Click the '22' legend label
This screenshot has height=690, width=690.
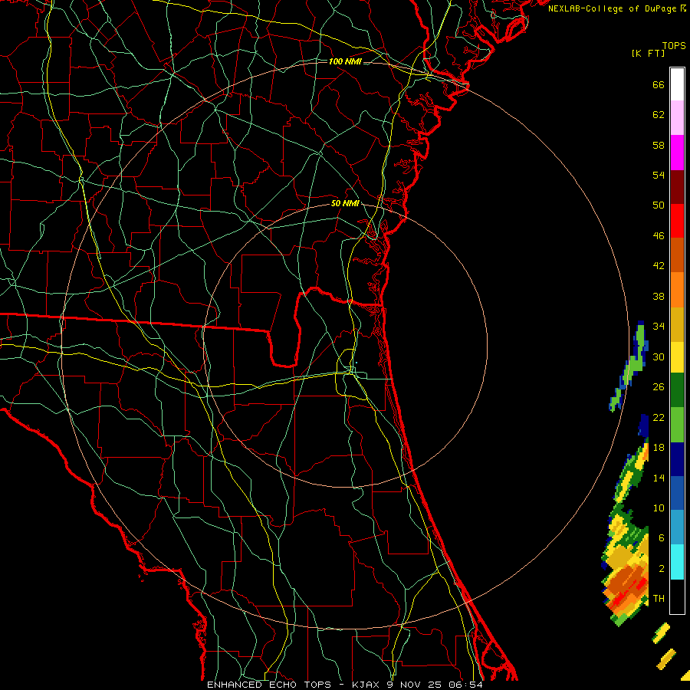(x=659, y=418)
